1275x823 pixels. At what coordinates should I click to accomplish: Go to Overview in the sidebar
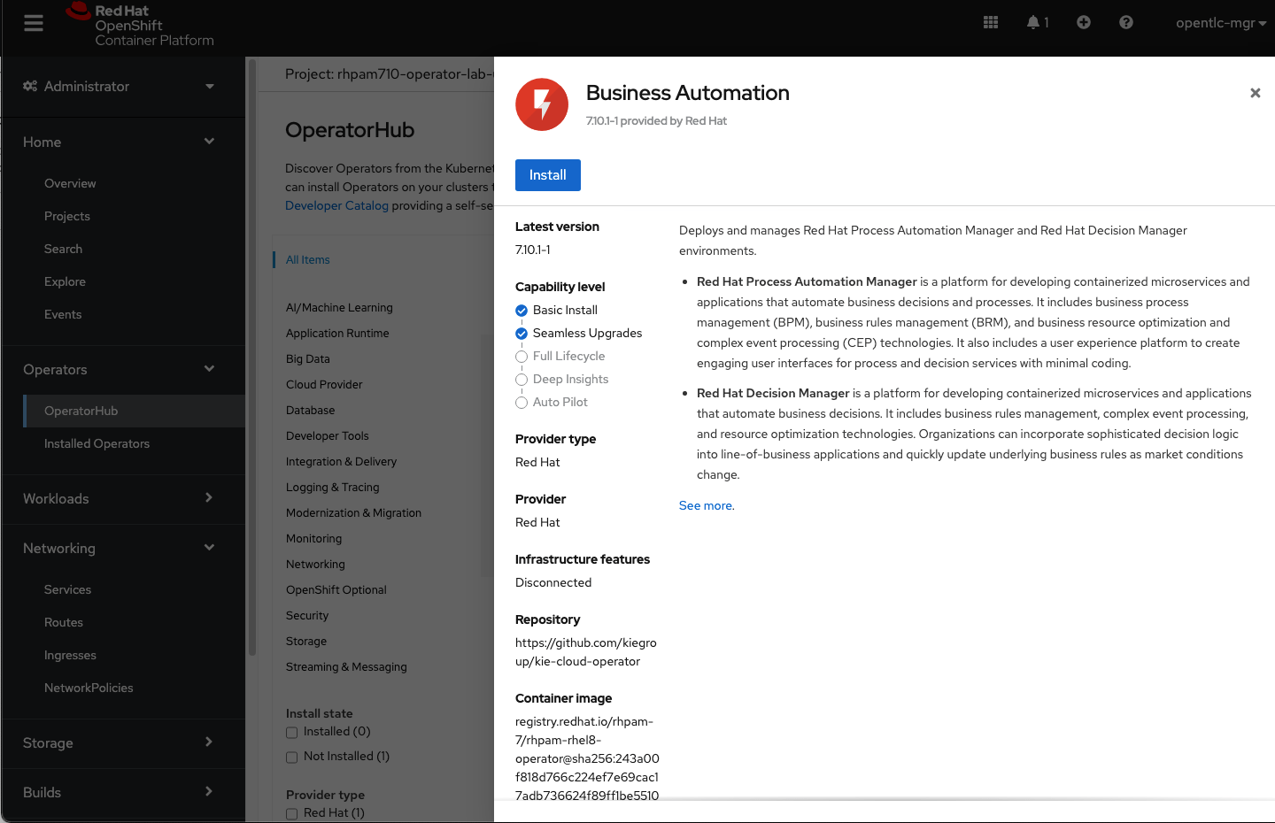[70, 183]
